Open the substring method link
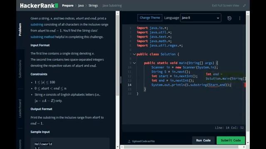The height and width of the screenshot is (149, 266). point(42,37)
